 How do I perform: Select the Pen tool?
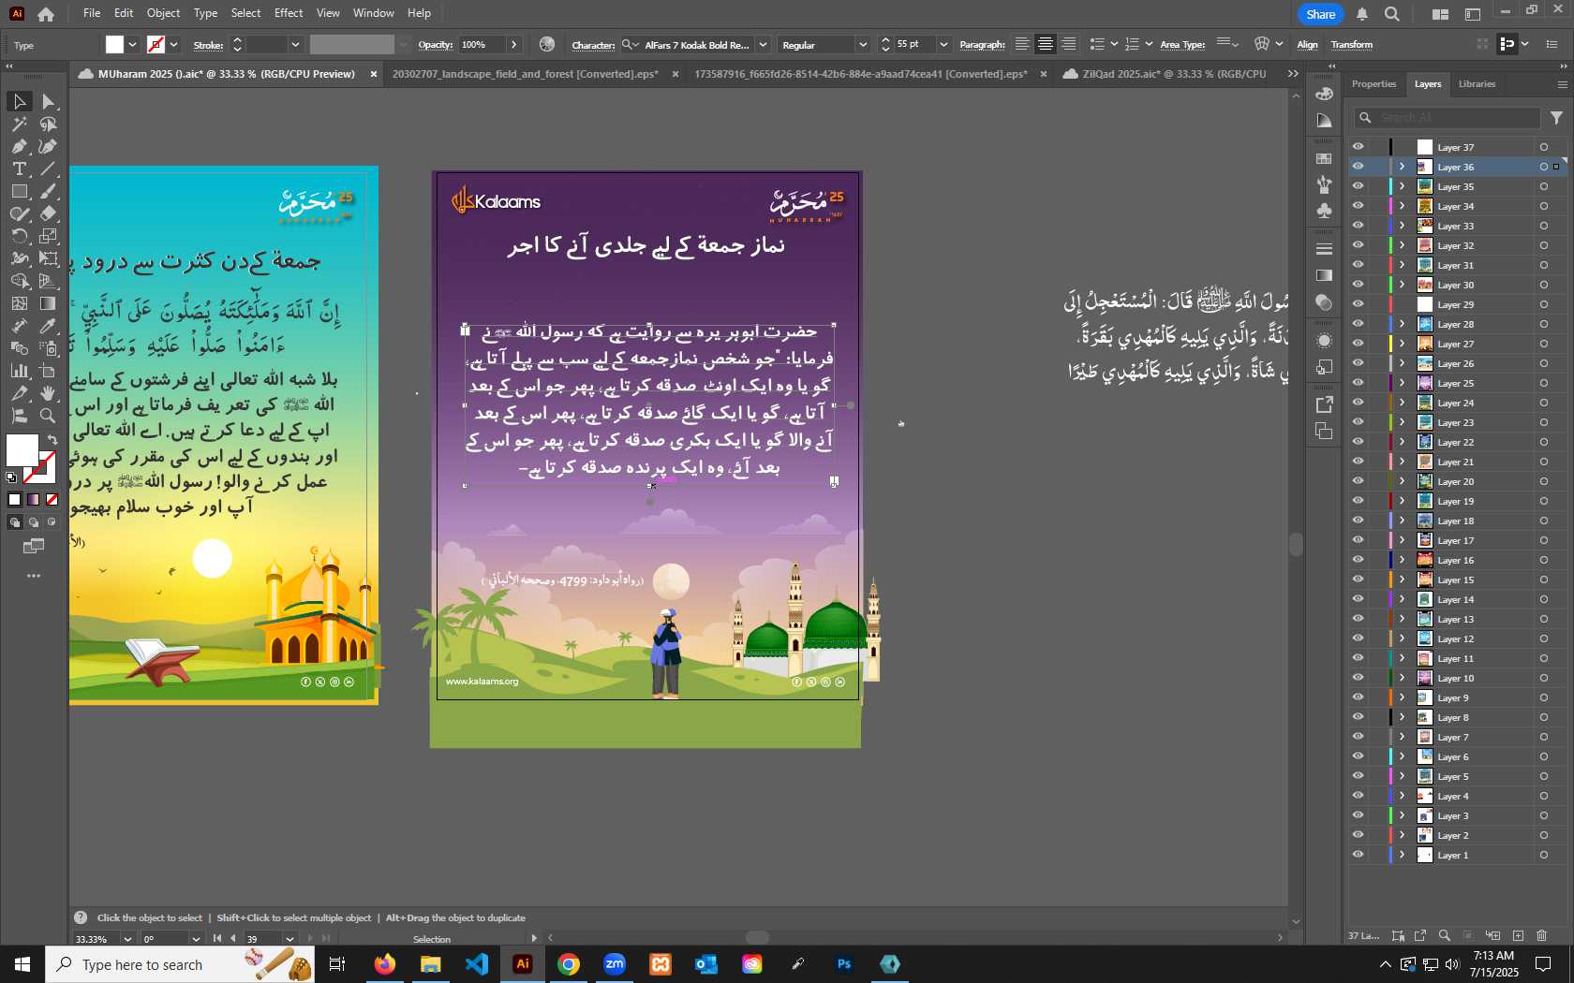19,146
